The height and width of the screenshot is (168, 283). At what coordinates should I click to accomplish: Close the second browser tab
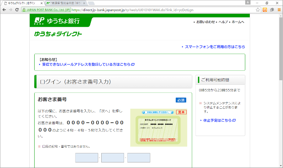click(x=84, y=3)
